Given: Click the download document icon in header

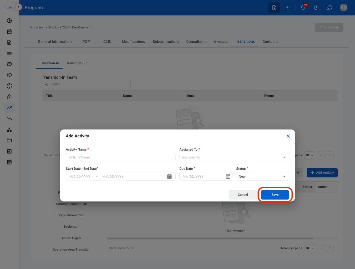Looking at the screenshot, I should pyautogui.click(x=274, y=8).
